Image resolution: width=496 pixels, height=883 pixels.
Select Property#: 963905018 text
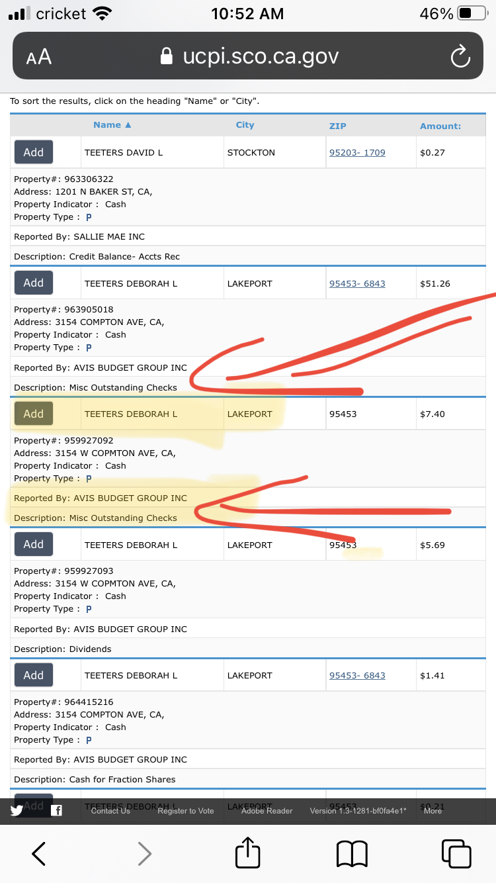[x=63, y=309]
